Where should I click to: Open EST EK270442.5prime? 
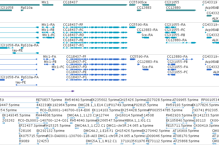click(156, 131)
